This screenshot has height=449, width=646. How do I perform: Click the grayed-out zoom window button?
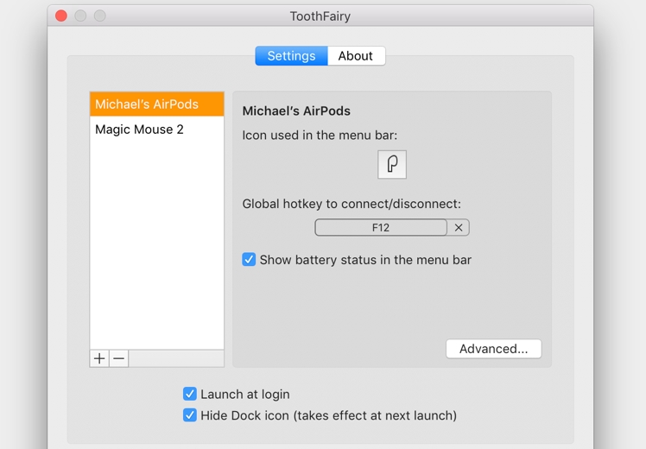[x=100, y=16]
